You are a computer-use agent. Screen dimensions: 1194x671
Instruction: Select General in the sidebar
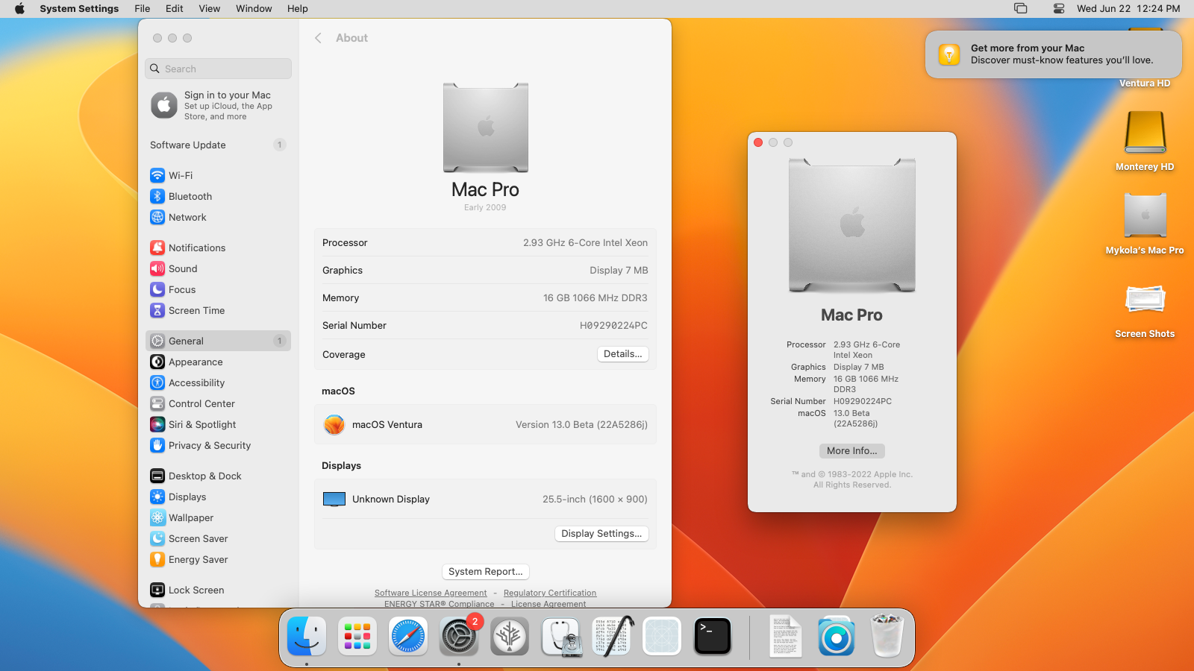coord(218,341)
